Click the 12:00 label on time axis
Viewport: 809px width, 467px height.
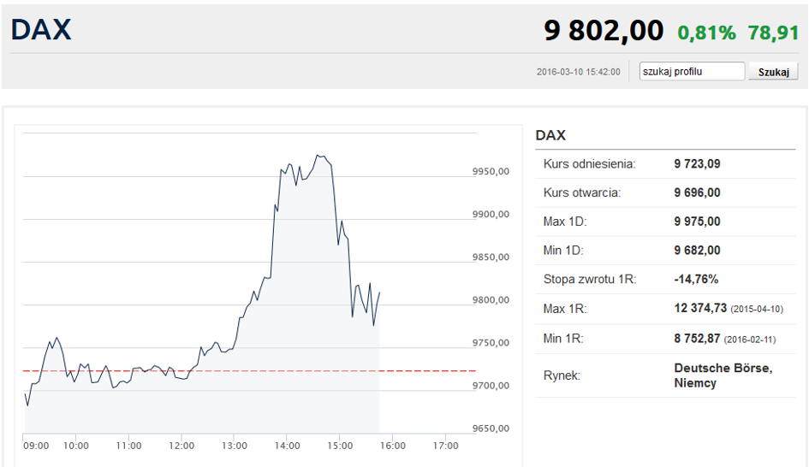pos(181,446)
